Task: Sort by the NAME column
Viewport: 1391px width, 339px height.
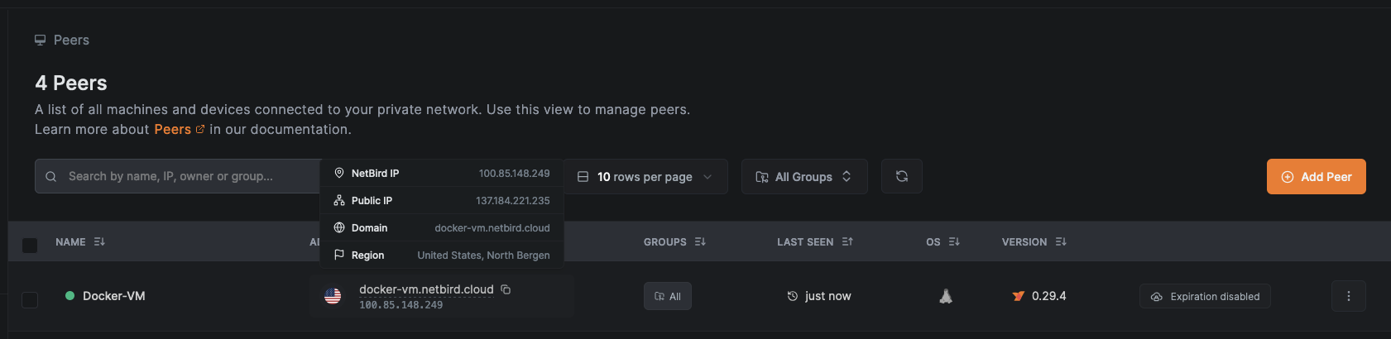Action: 80,241
